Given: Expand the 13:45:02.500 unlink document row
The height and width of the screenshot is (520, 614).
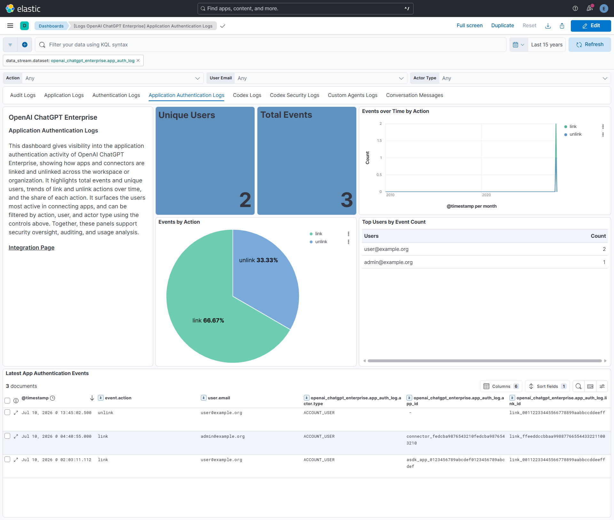Looking at the screenshot, I should click(x=16, y=413).
